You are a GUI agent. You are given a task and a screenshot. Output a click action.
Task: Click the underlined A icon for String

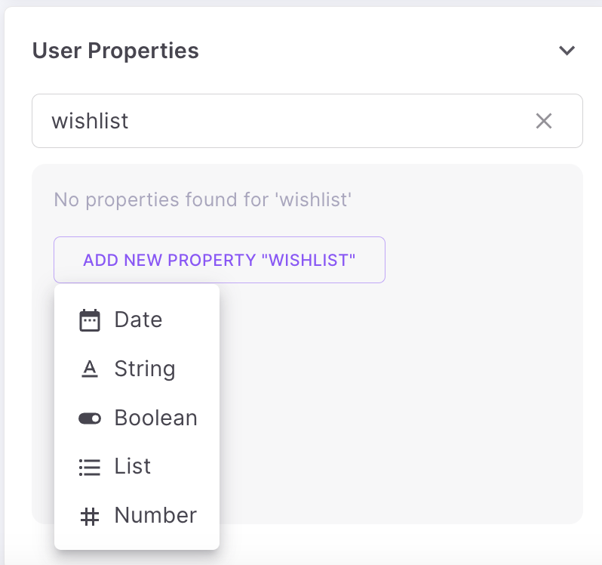point(90,369)
